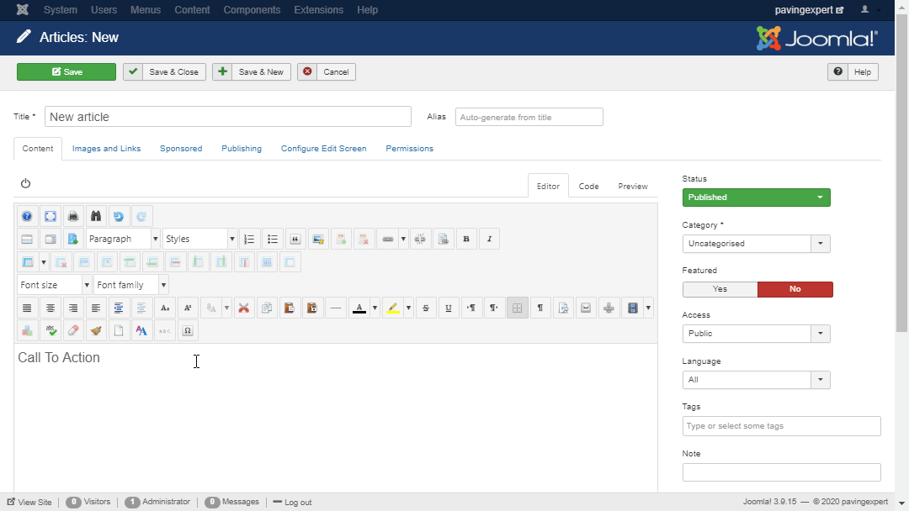This screenshot has width=909, height=511.
Task: Toggle the editor on/off power icon
Action: pyautogui.click(x=25, y=183)
